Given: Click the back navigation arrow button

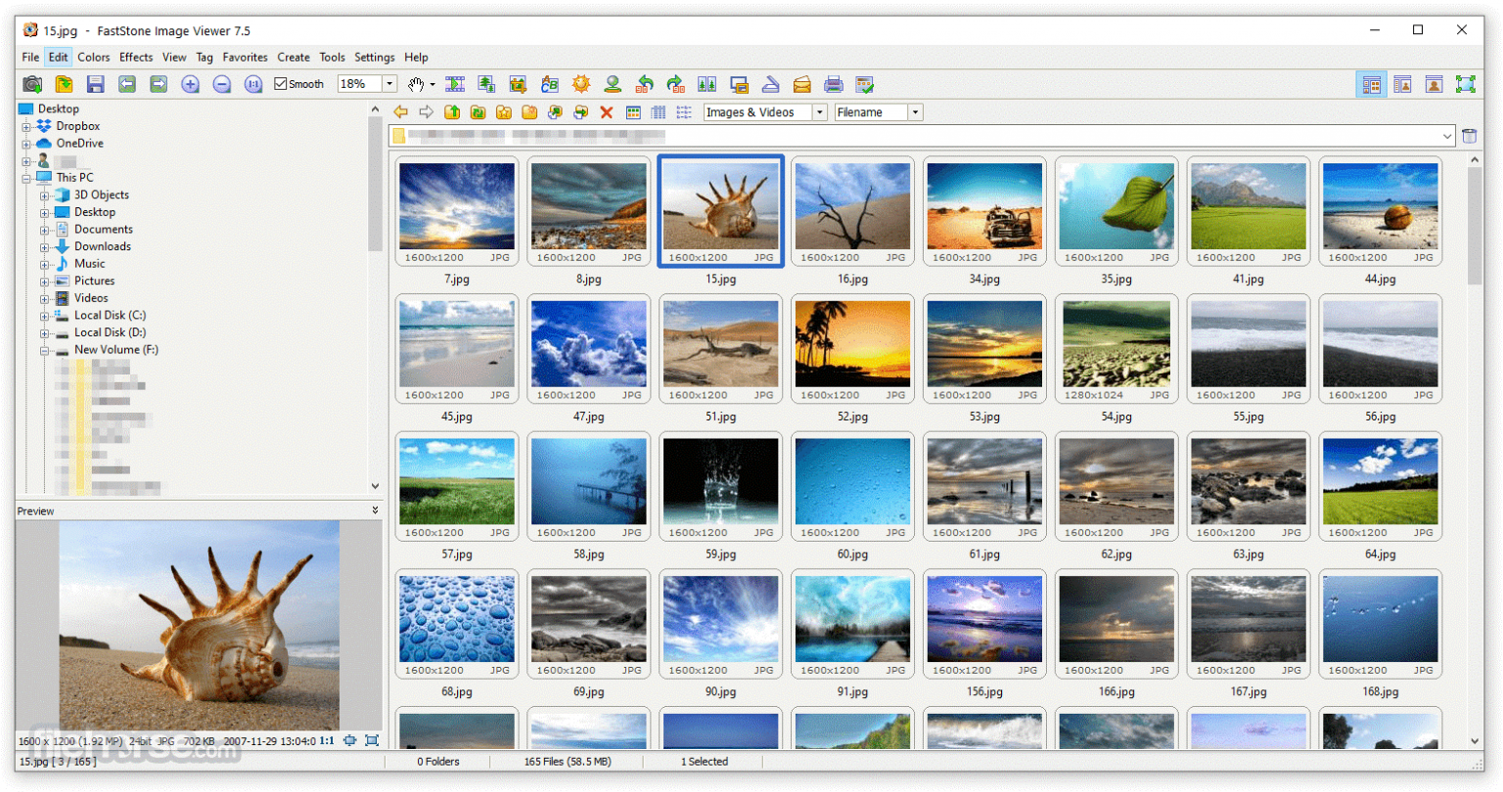Looking at the screenshot, I should [400, 111].
